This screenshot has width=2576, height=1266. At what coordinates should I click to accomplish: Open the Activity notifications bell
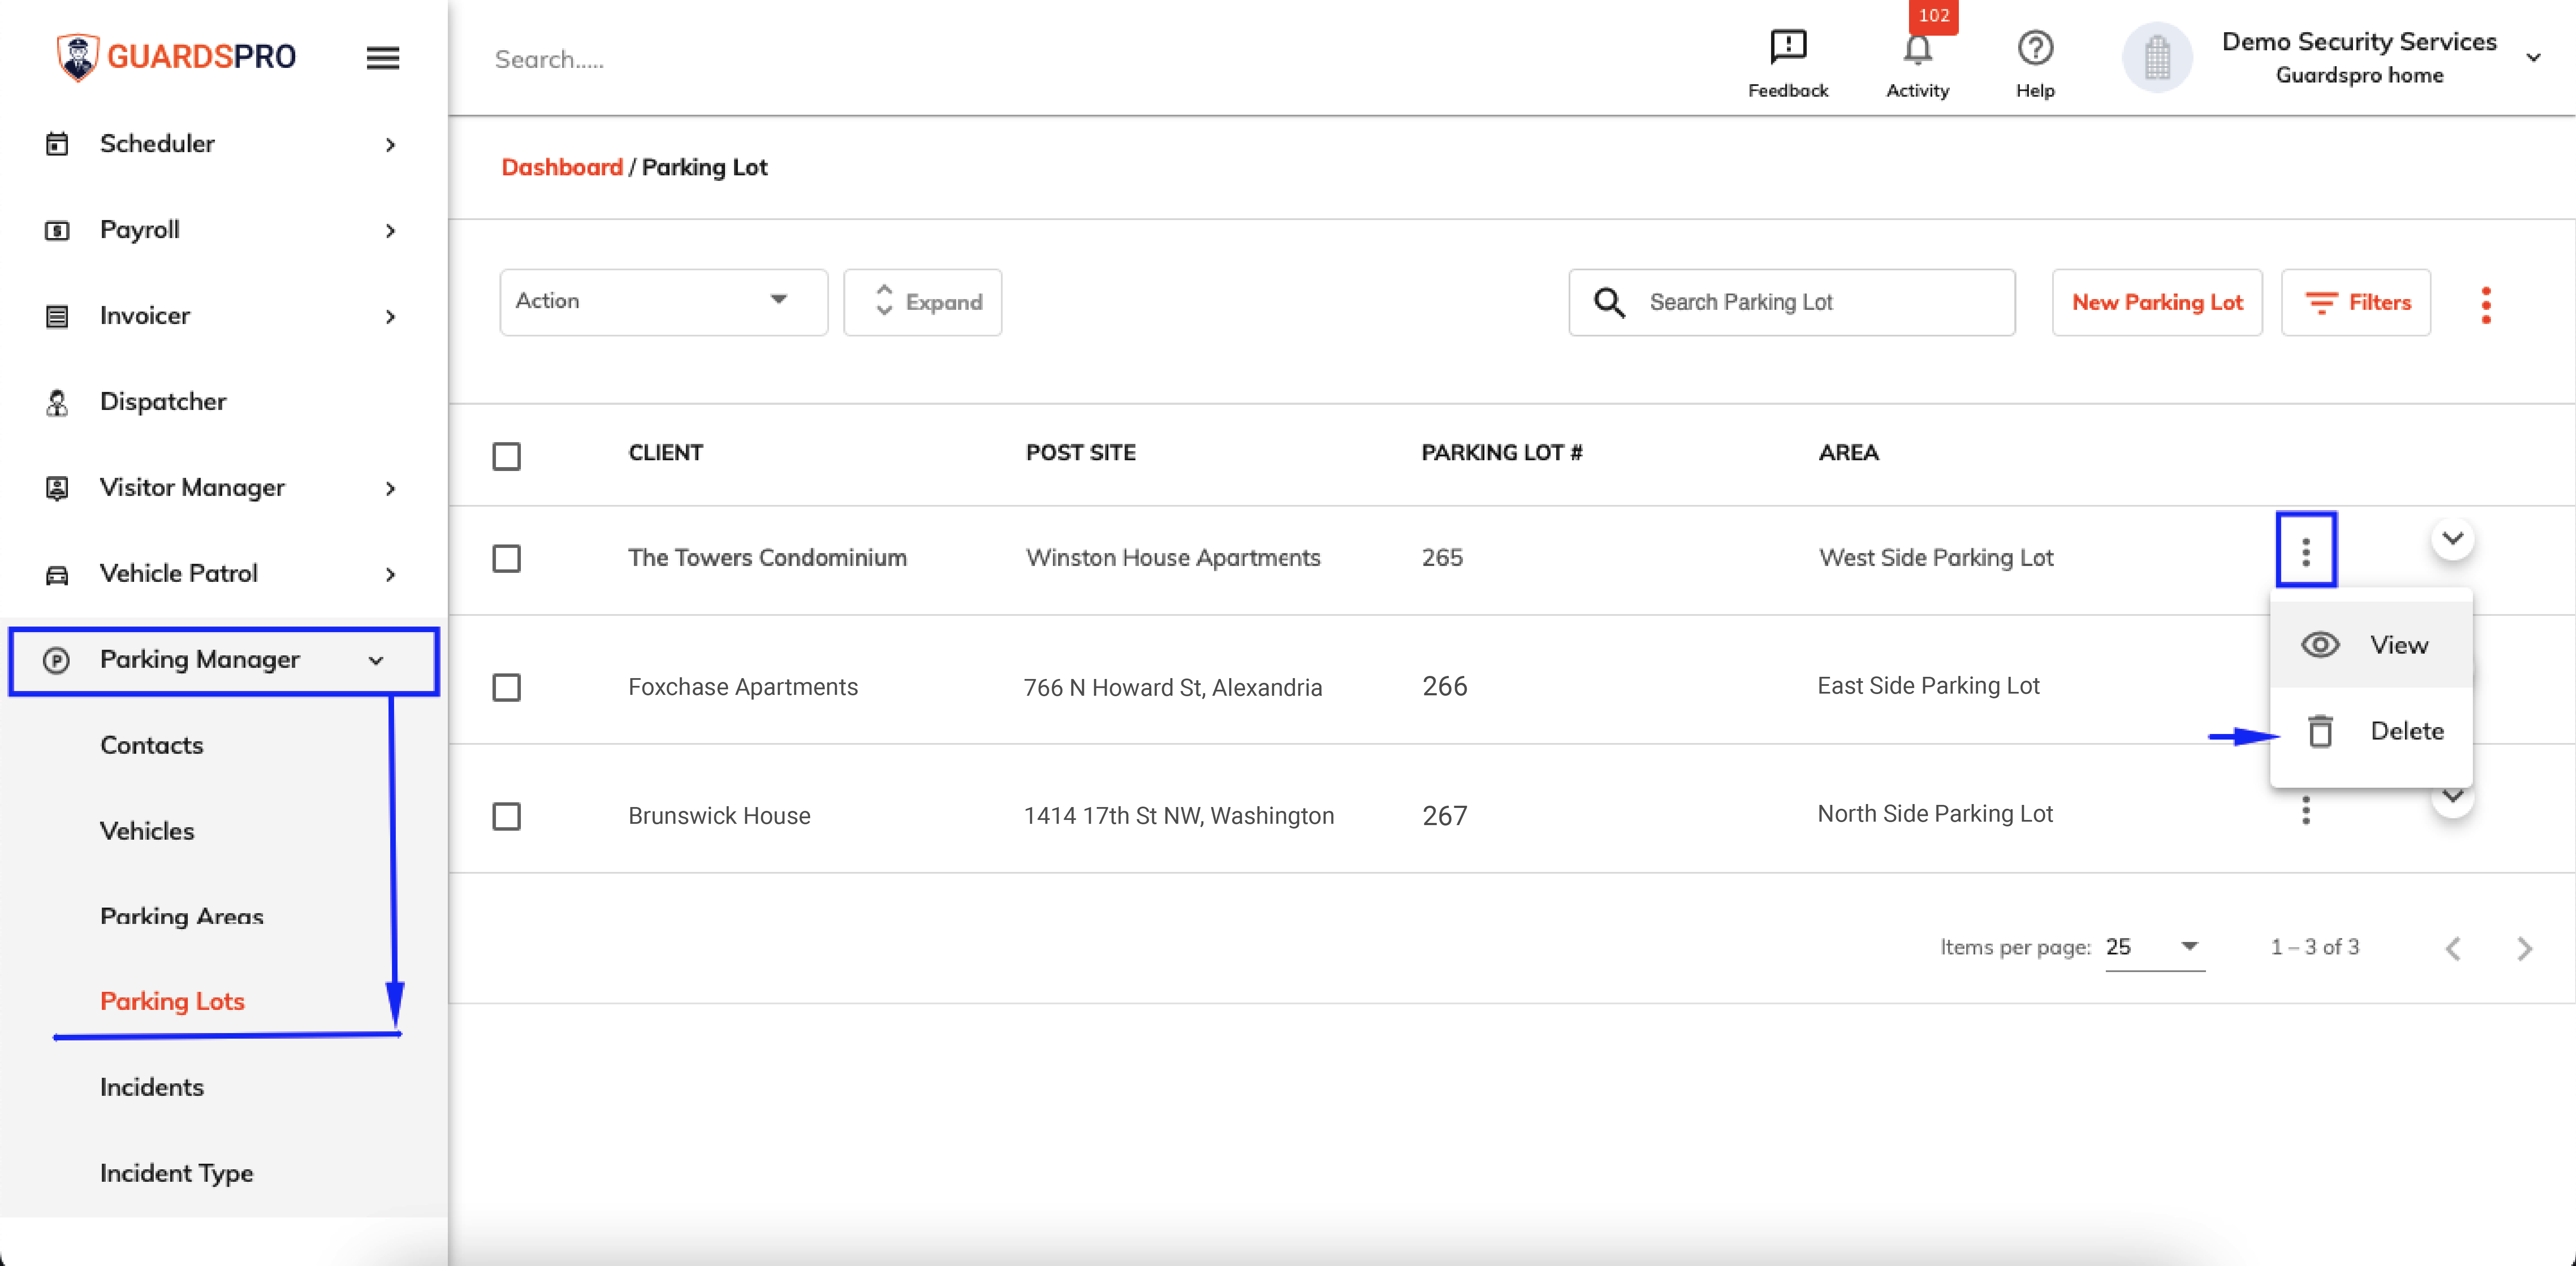pos(1917,48)
